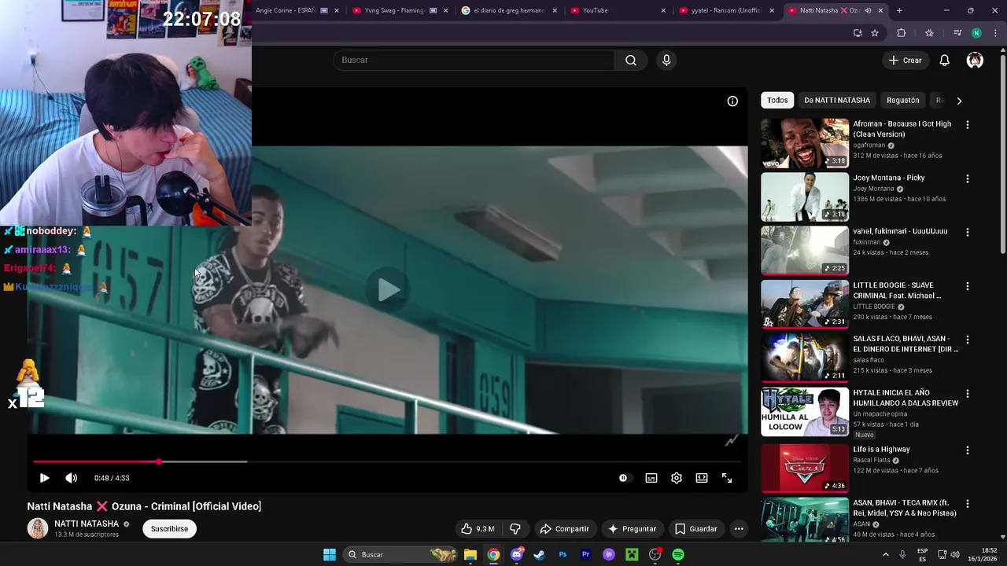1007x566 pixels.
Task: Open a new browser tab
Action: click(x=899, y=10)
